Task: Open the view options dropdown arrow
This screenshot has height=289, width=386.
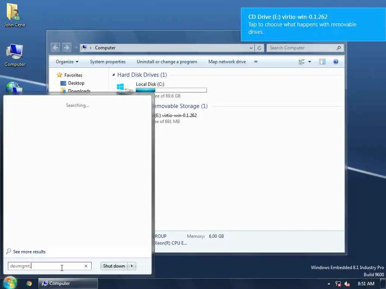Action: coord(310,62)
